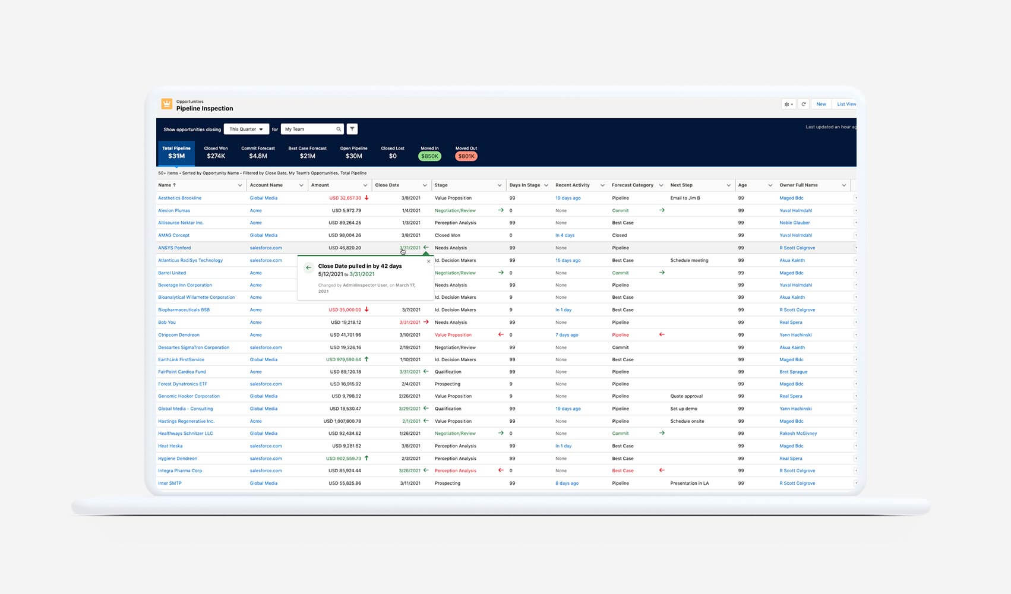
Task: Click the My Team search input field
Action: pos(308,129)
